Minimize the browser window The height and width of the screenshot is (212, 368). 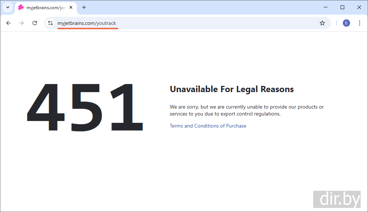click(x=325, y=7)
